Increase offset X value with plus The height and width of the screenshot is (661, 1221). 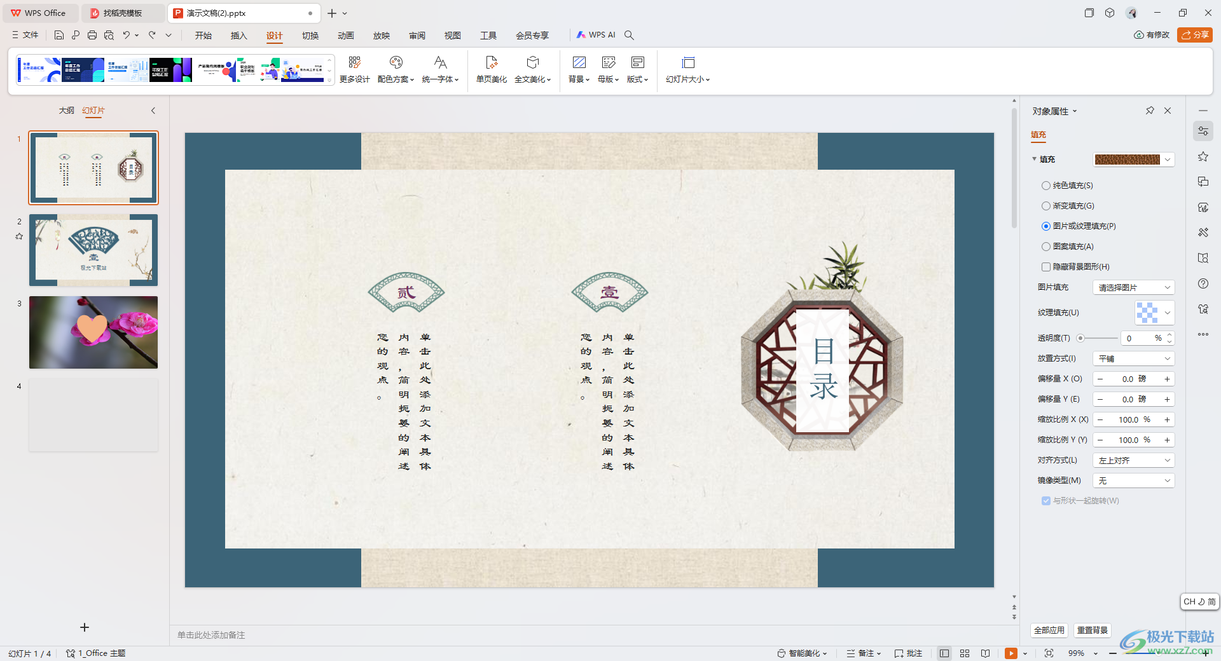[1167, 379]
